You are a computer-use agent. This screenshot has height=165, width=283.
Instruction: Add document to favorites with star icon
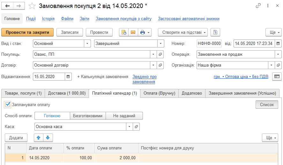pos(32,6)
